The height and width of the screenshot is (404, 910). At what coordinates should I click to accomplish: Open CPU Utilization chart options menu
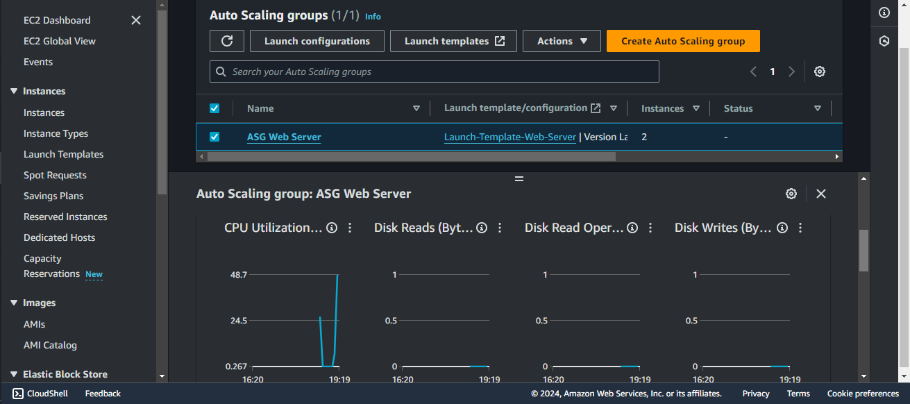pyautogui.click(x=350, y=228)
